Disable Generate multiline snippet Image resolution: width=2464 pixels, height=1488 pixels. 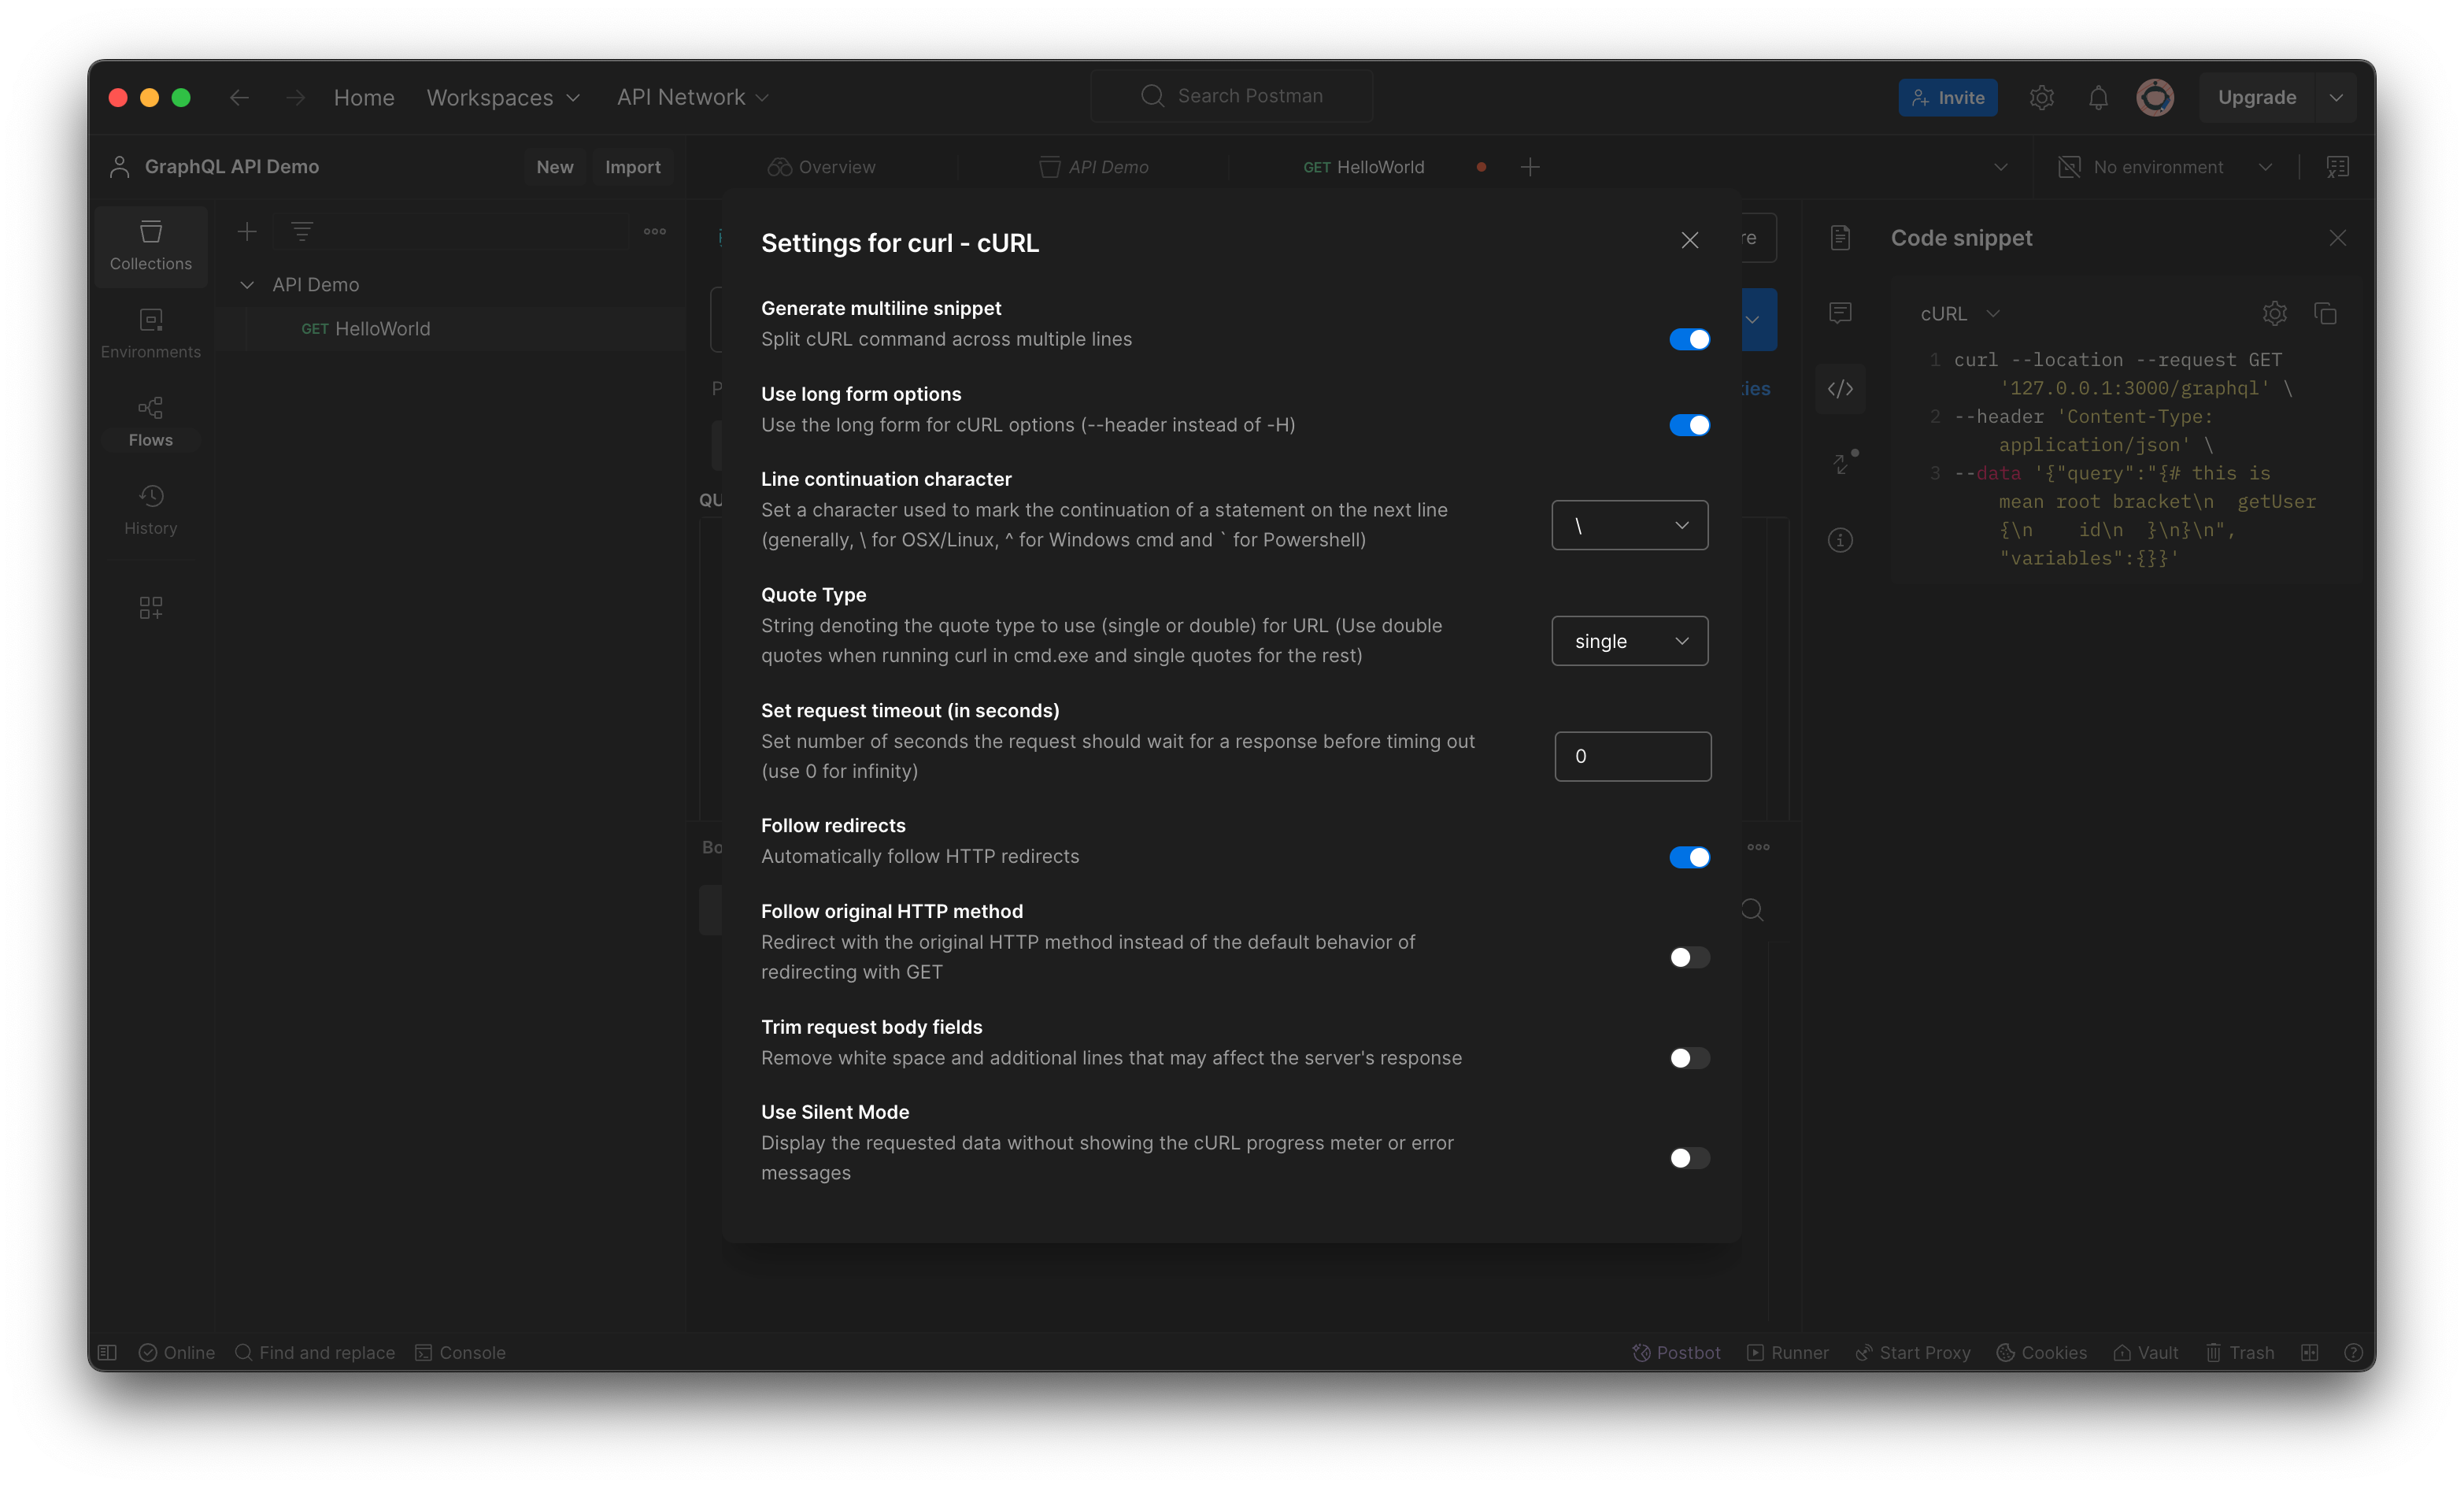tap(1688, 339)
